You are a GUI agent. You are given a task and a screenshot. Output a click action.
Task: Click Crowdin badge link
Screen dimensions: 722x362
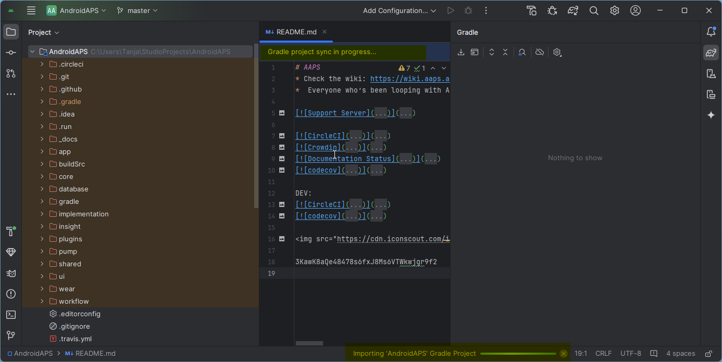322,147
